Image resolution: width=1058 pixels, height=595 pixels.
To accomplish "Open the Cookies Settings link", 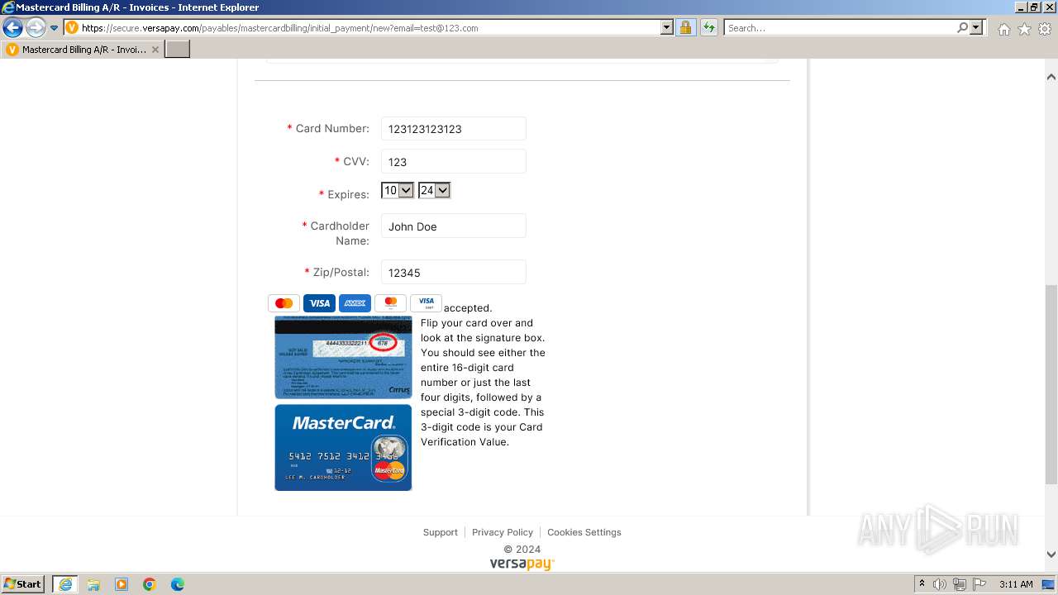I will (584, 532).
